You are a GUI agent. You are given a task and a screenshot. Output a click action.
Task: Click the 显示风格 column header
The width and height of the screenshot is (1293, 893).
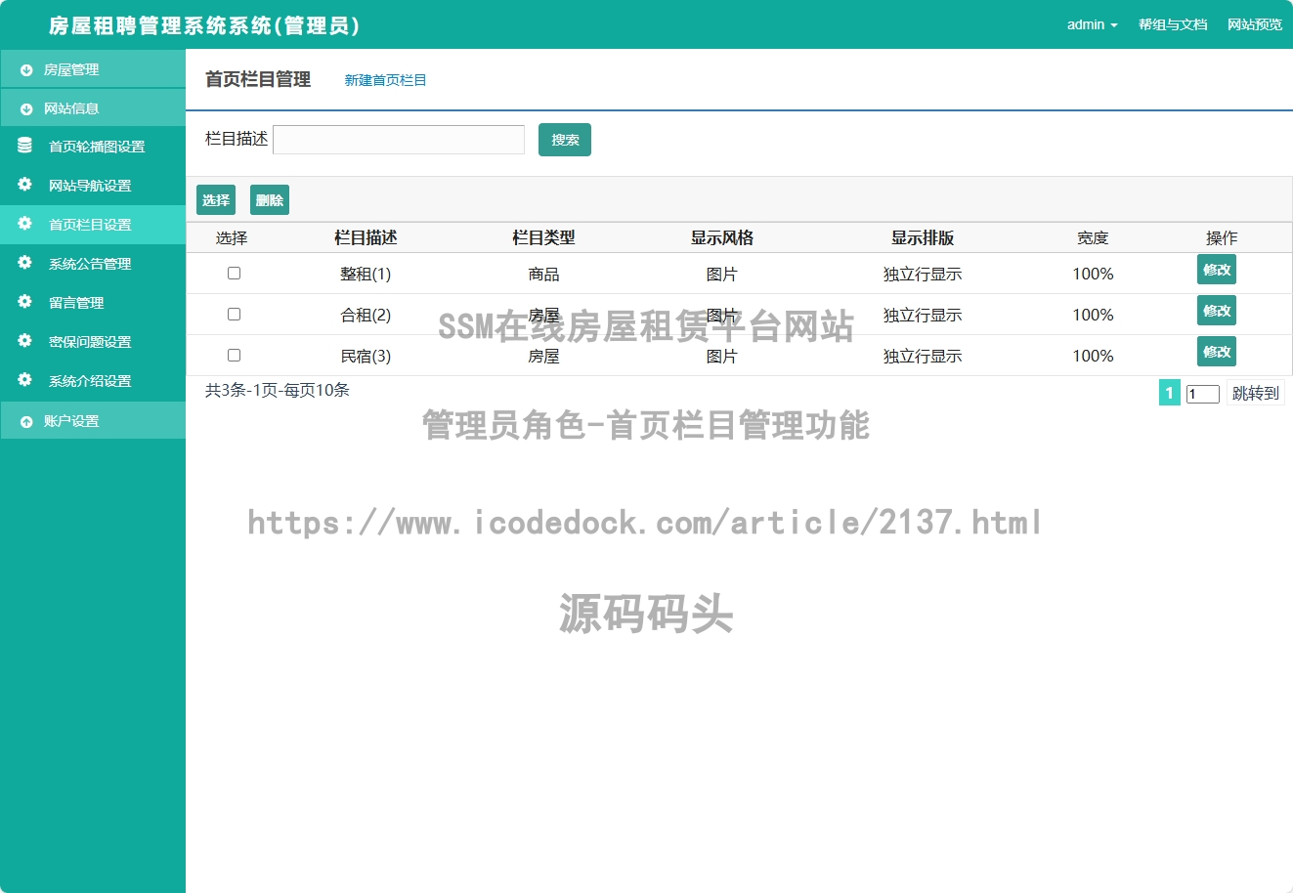coord(722,237)
